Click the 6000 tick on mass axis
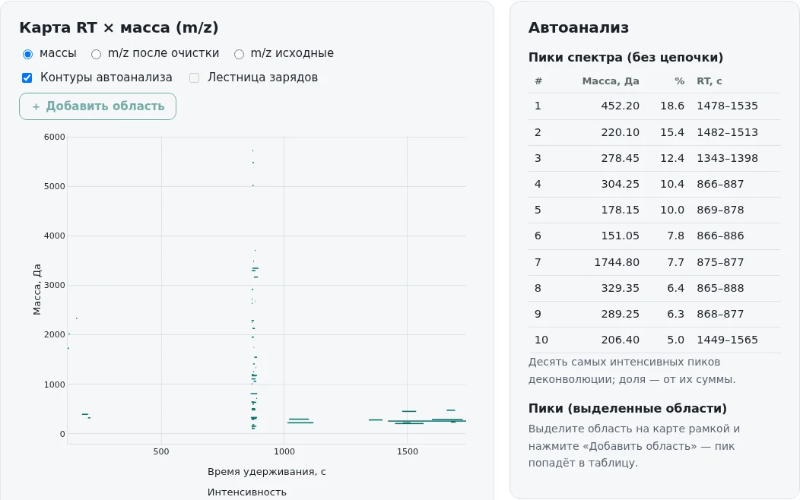Viewport: 800px width, 500px height. click(55, 137)
